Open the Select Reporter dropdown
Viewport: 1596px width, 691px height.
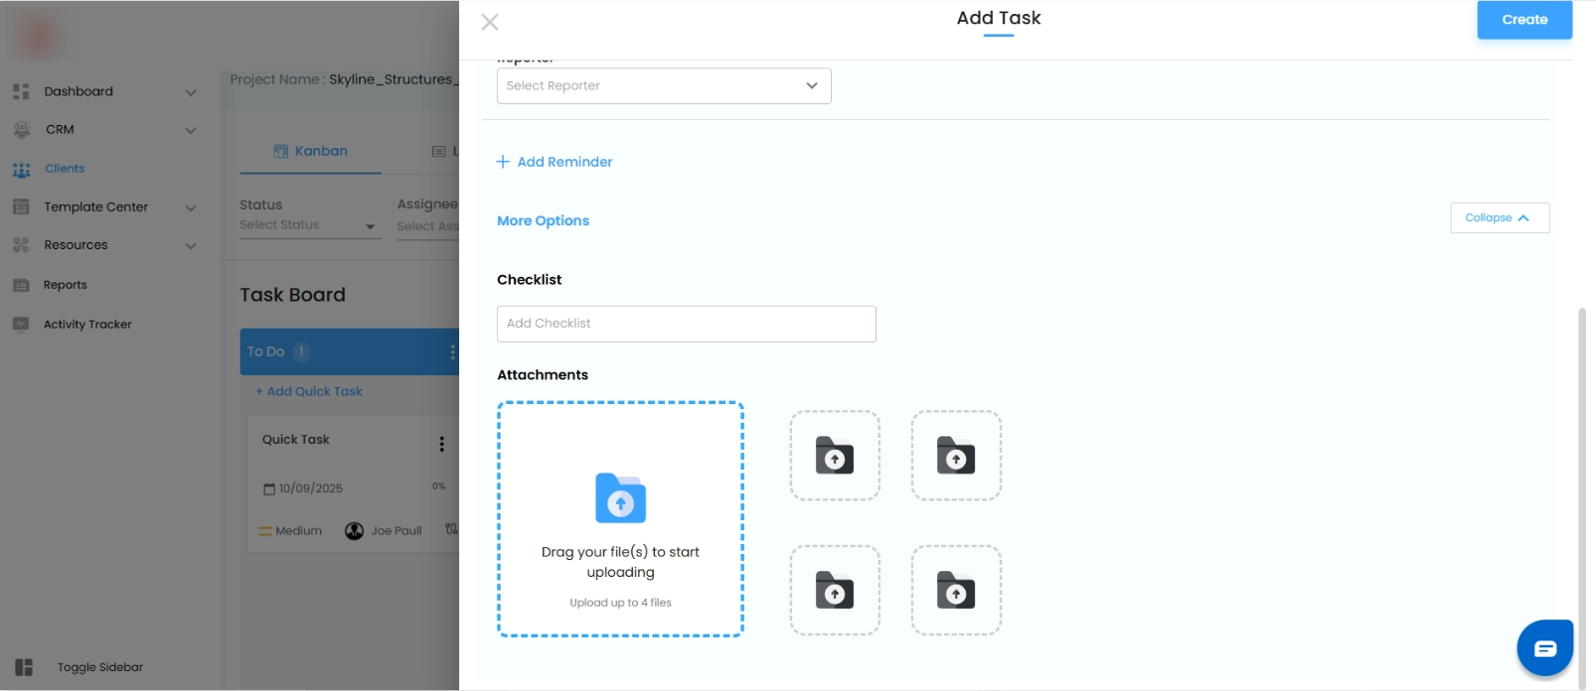pos(664,86)
